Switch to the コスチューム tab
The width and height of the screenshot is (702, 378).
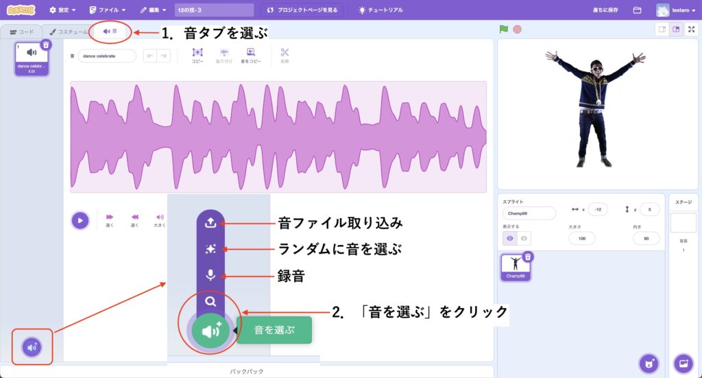click(69, 32)
